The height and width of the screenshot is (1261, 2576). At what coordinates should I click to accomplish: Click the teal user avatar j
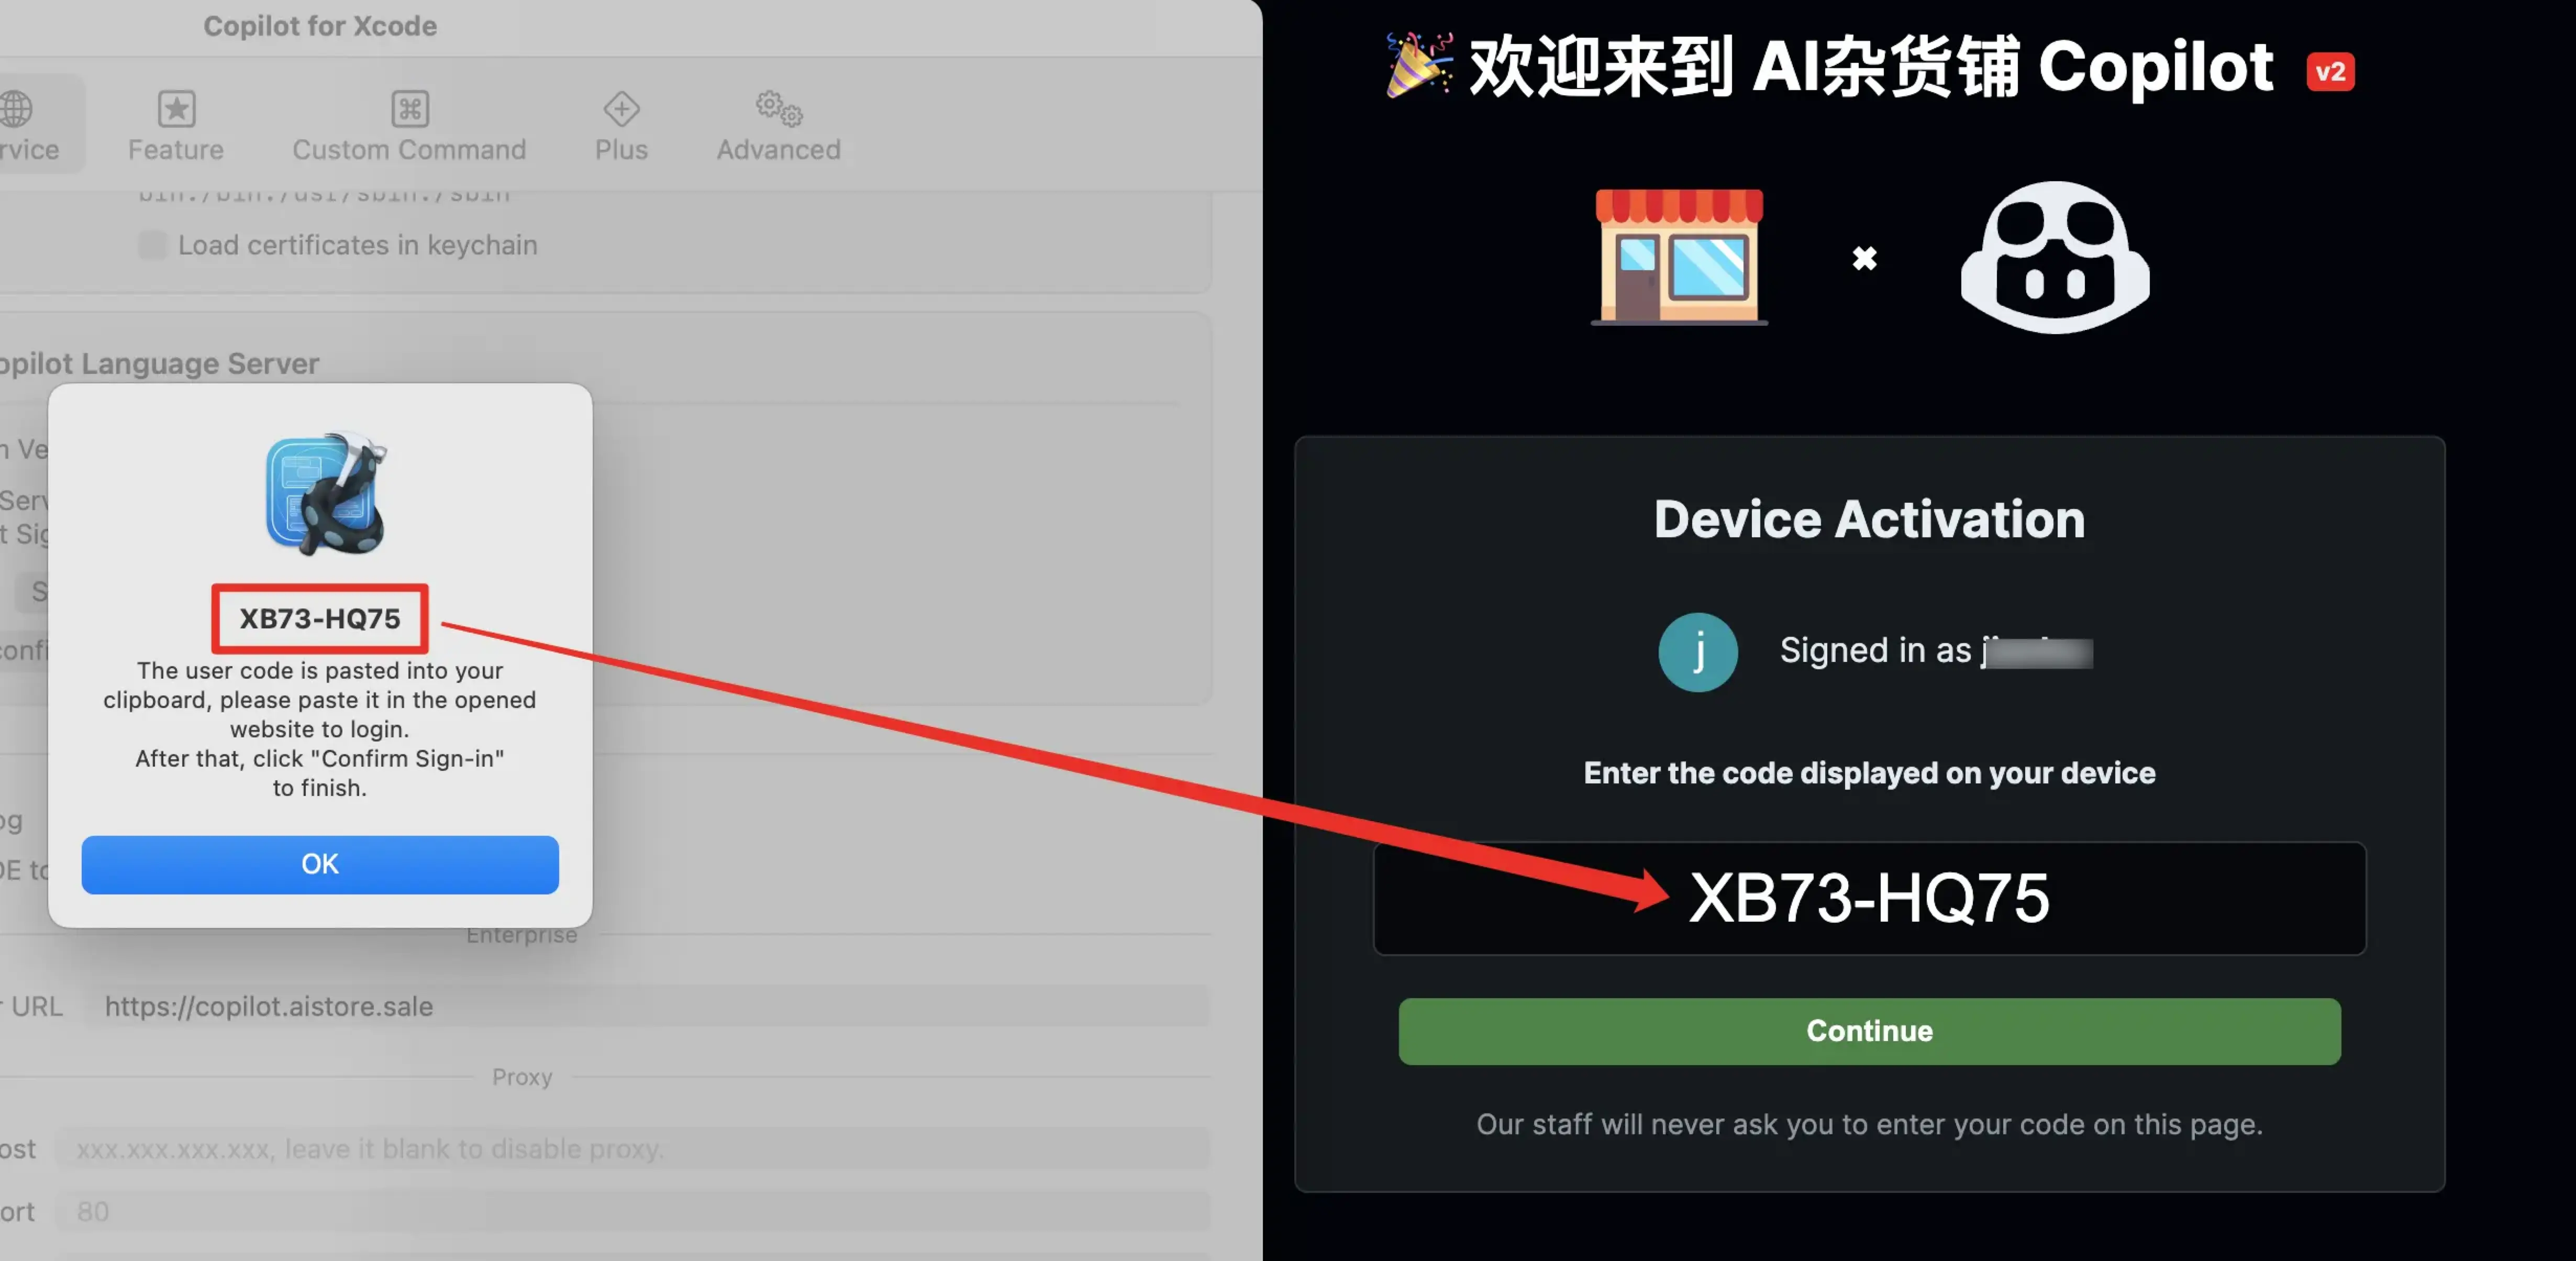[1698, 651]
